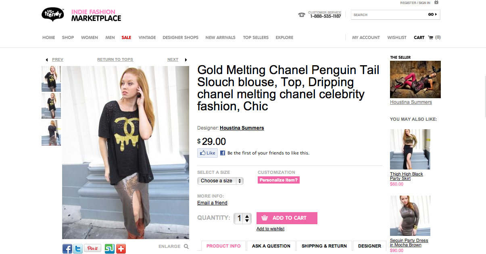Image resolution: width=486 pixels, height=254 pixels.
Task: Open the shopping cart icon
Action: (430, 37)
